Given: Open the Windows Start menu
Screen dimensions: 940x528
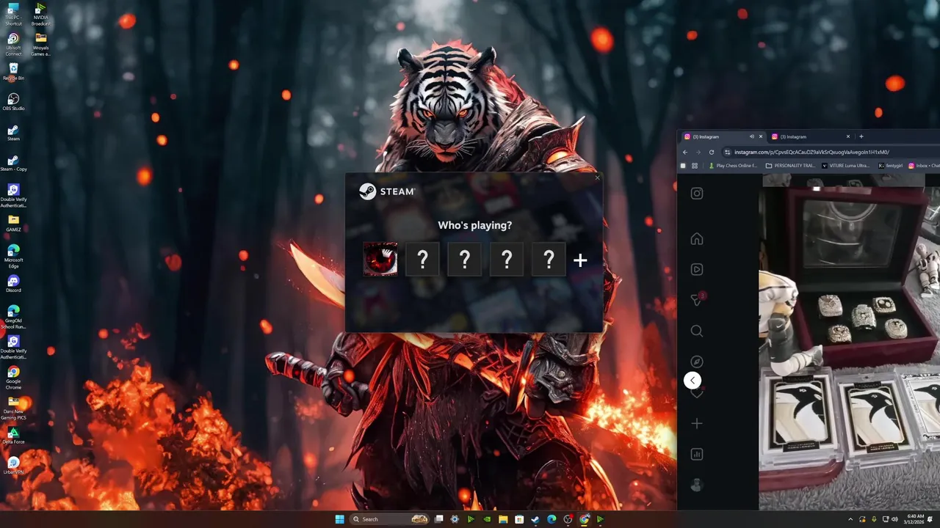Looking at the screenshot, I should [x=339, y=519].
